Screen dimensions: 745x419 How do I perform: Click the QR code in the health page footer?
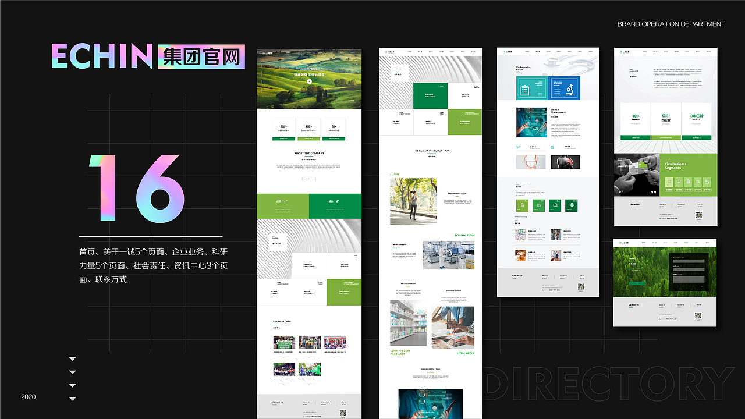pos(581,287)
